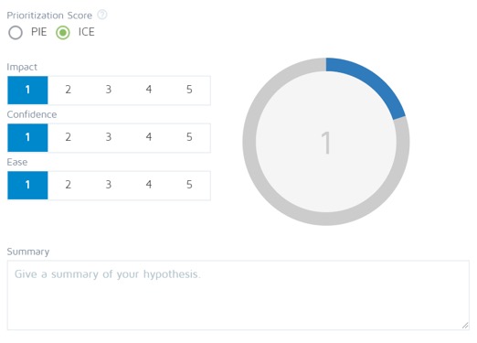Set Ease score to 3
The width and height of the screenshot is (477, 343).
(x=109, y=186)
